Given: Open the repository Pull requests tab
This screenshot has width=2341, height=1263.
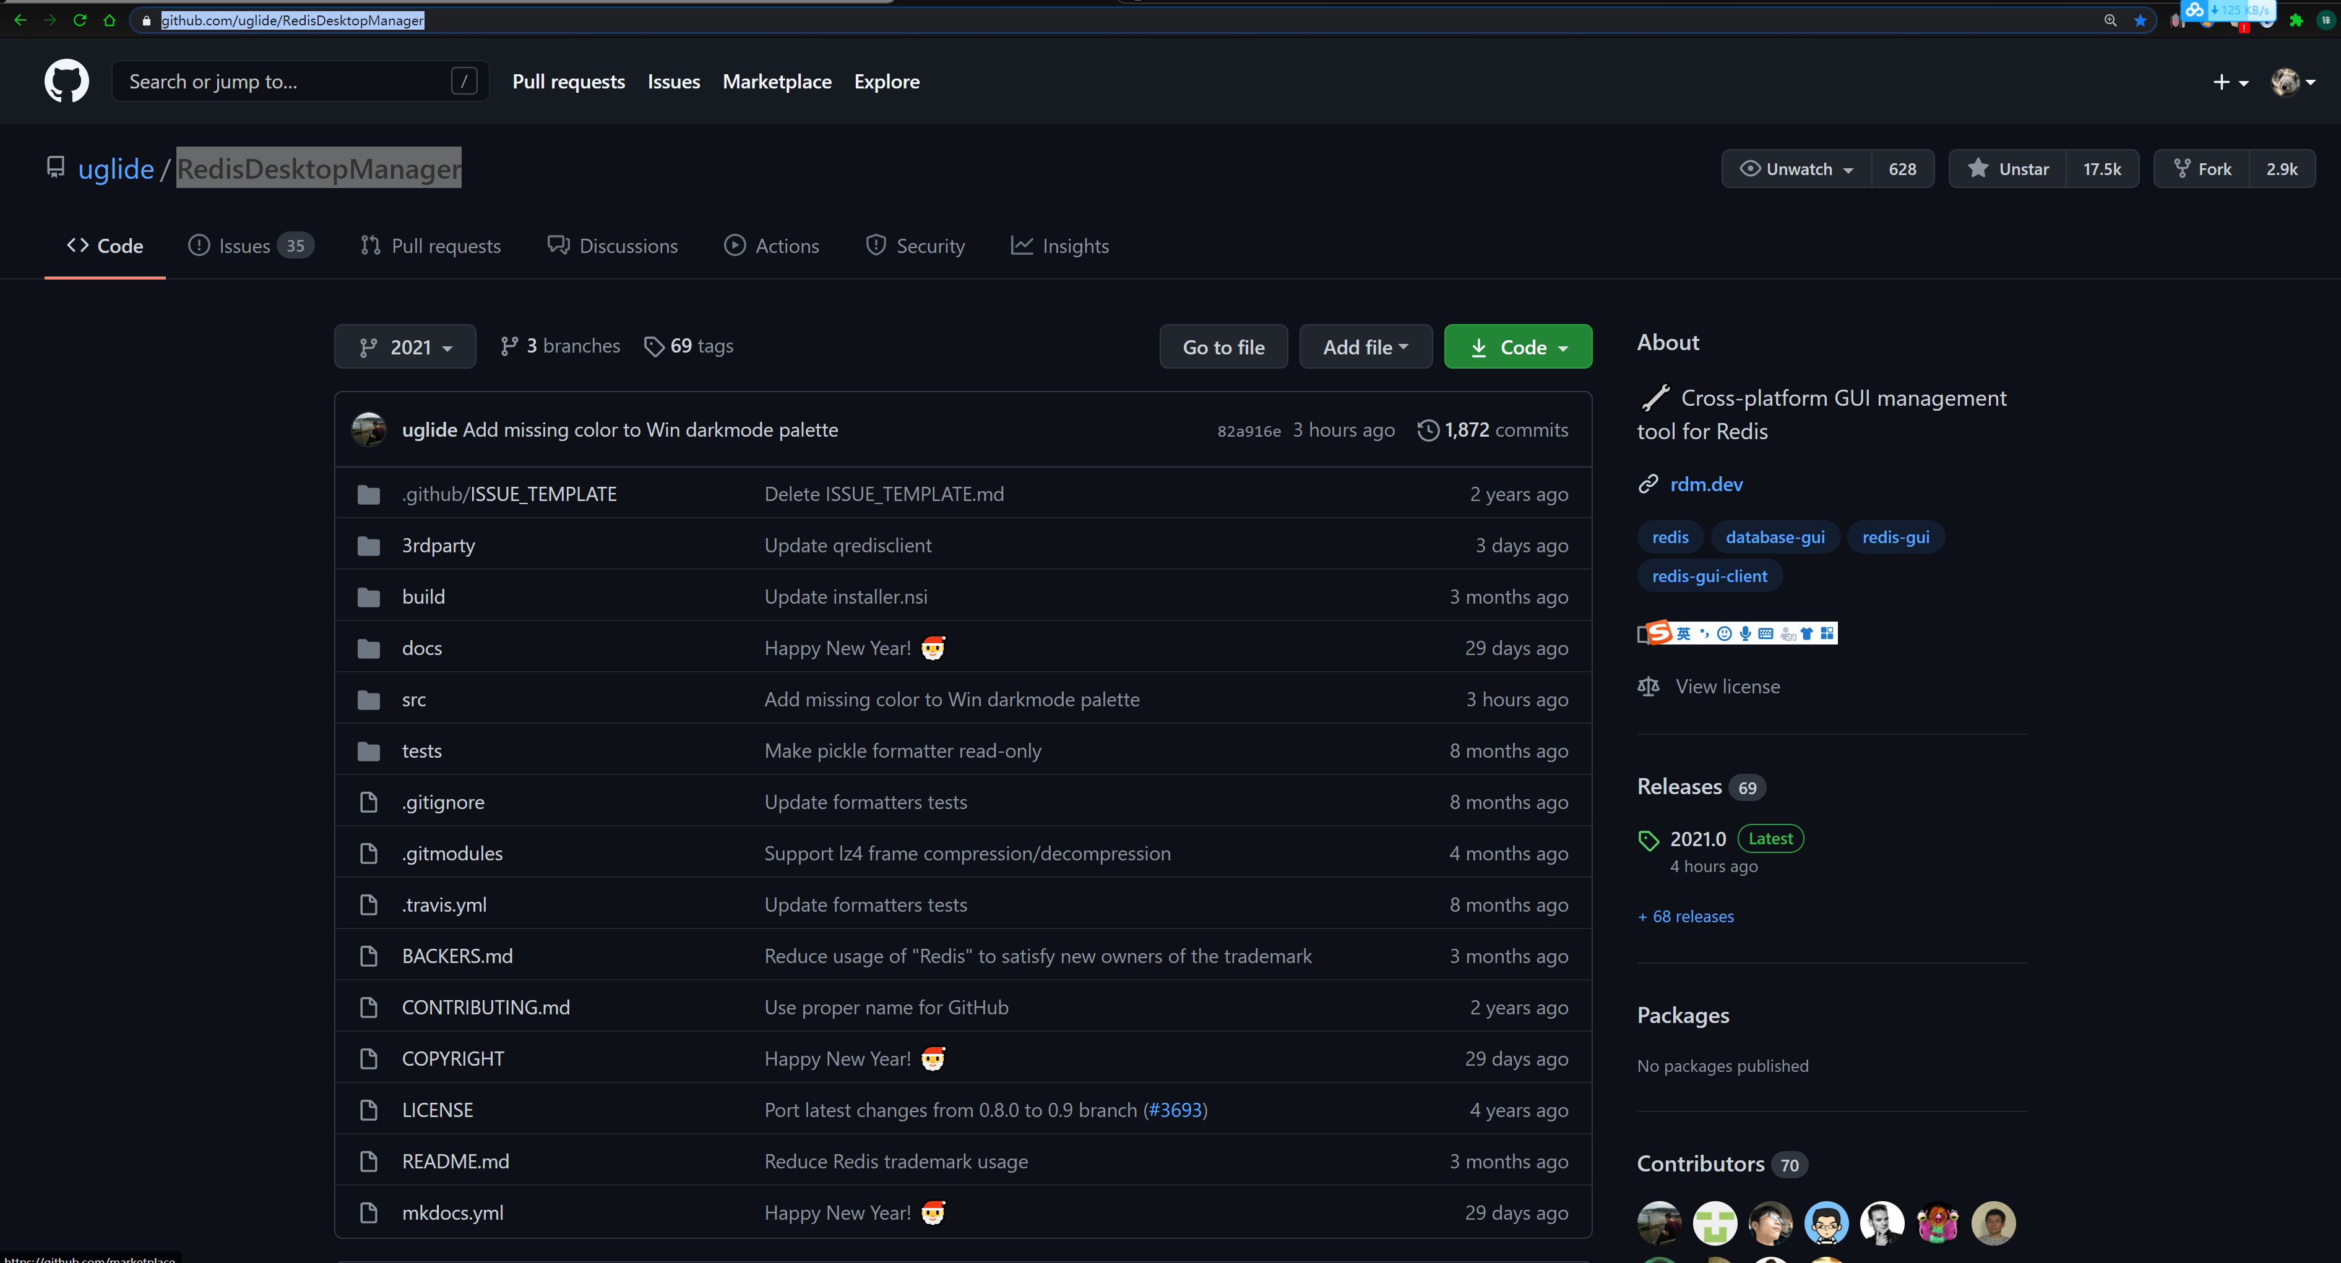Looking at the screenshot, I should (x=431, y=246).
